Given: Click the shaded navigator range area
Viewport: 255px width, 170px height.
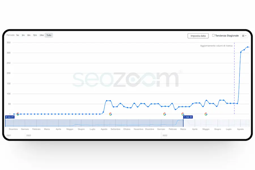Looking at the screenshot, I should [93, 123].
